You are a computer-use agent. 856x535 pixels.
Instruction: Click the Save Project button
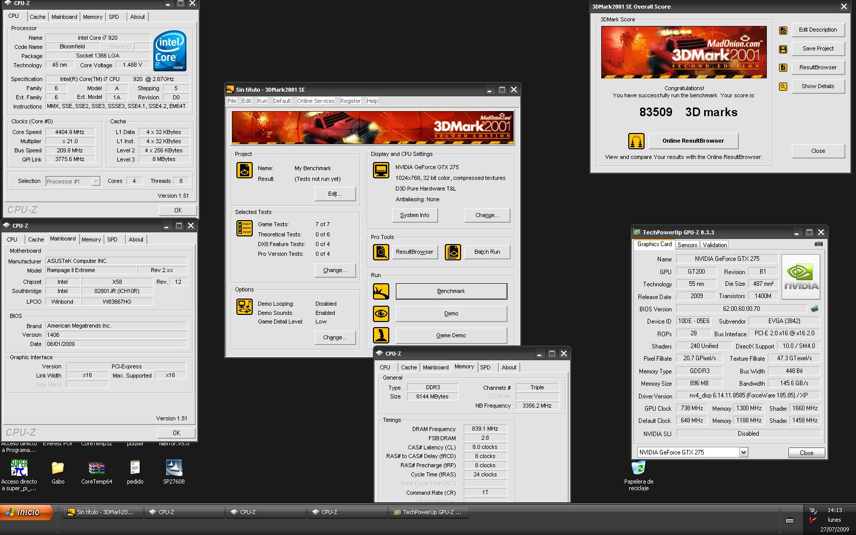pyautogui.click(x=818, y=48)
